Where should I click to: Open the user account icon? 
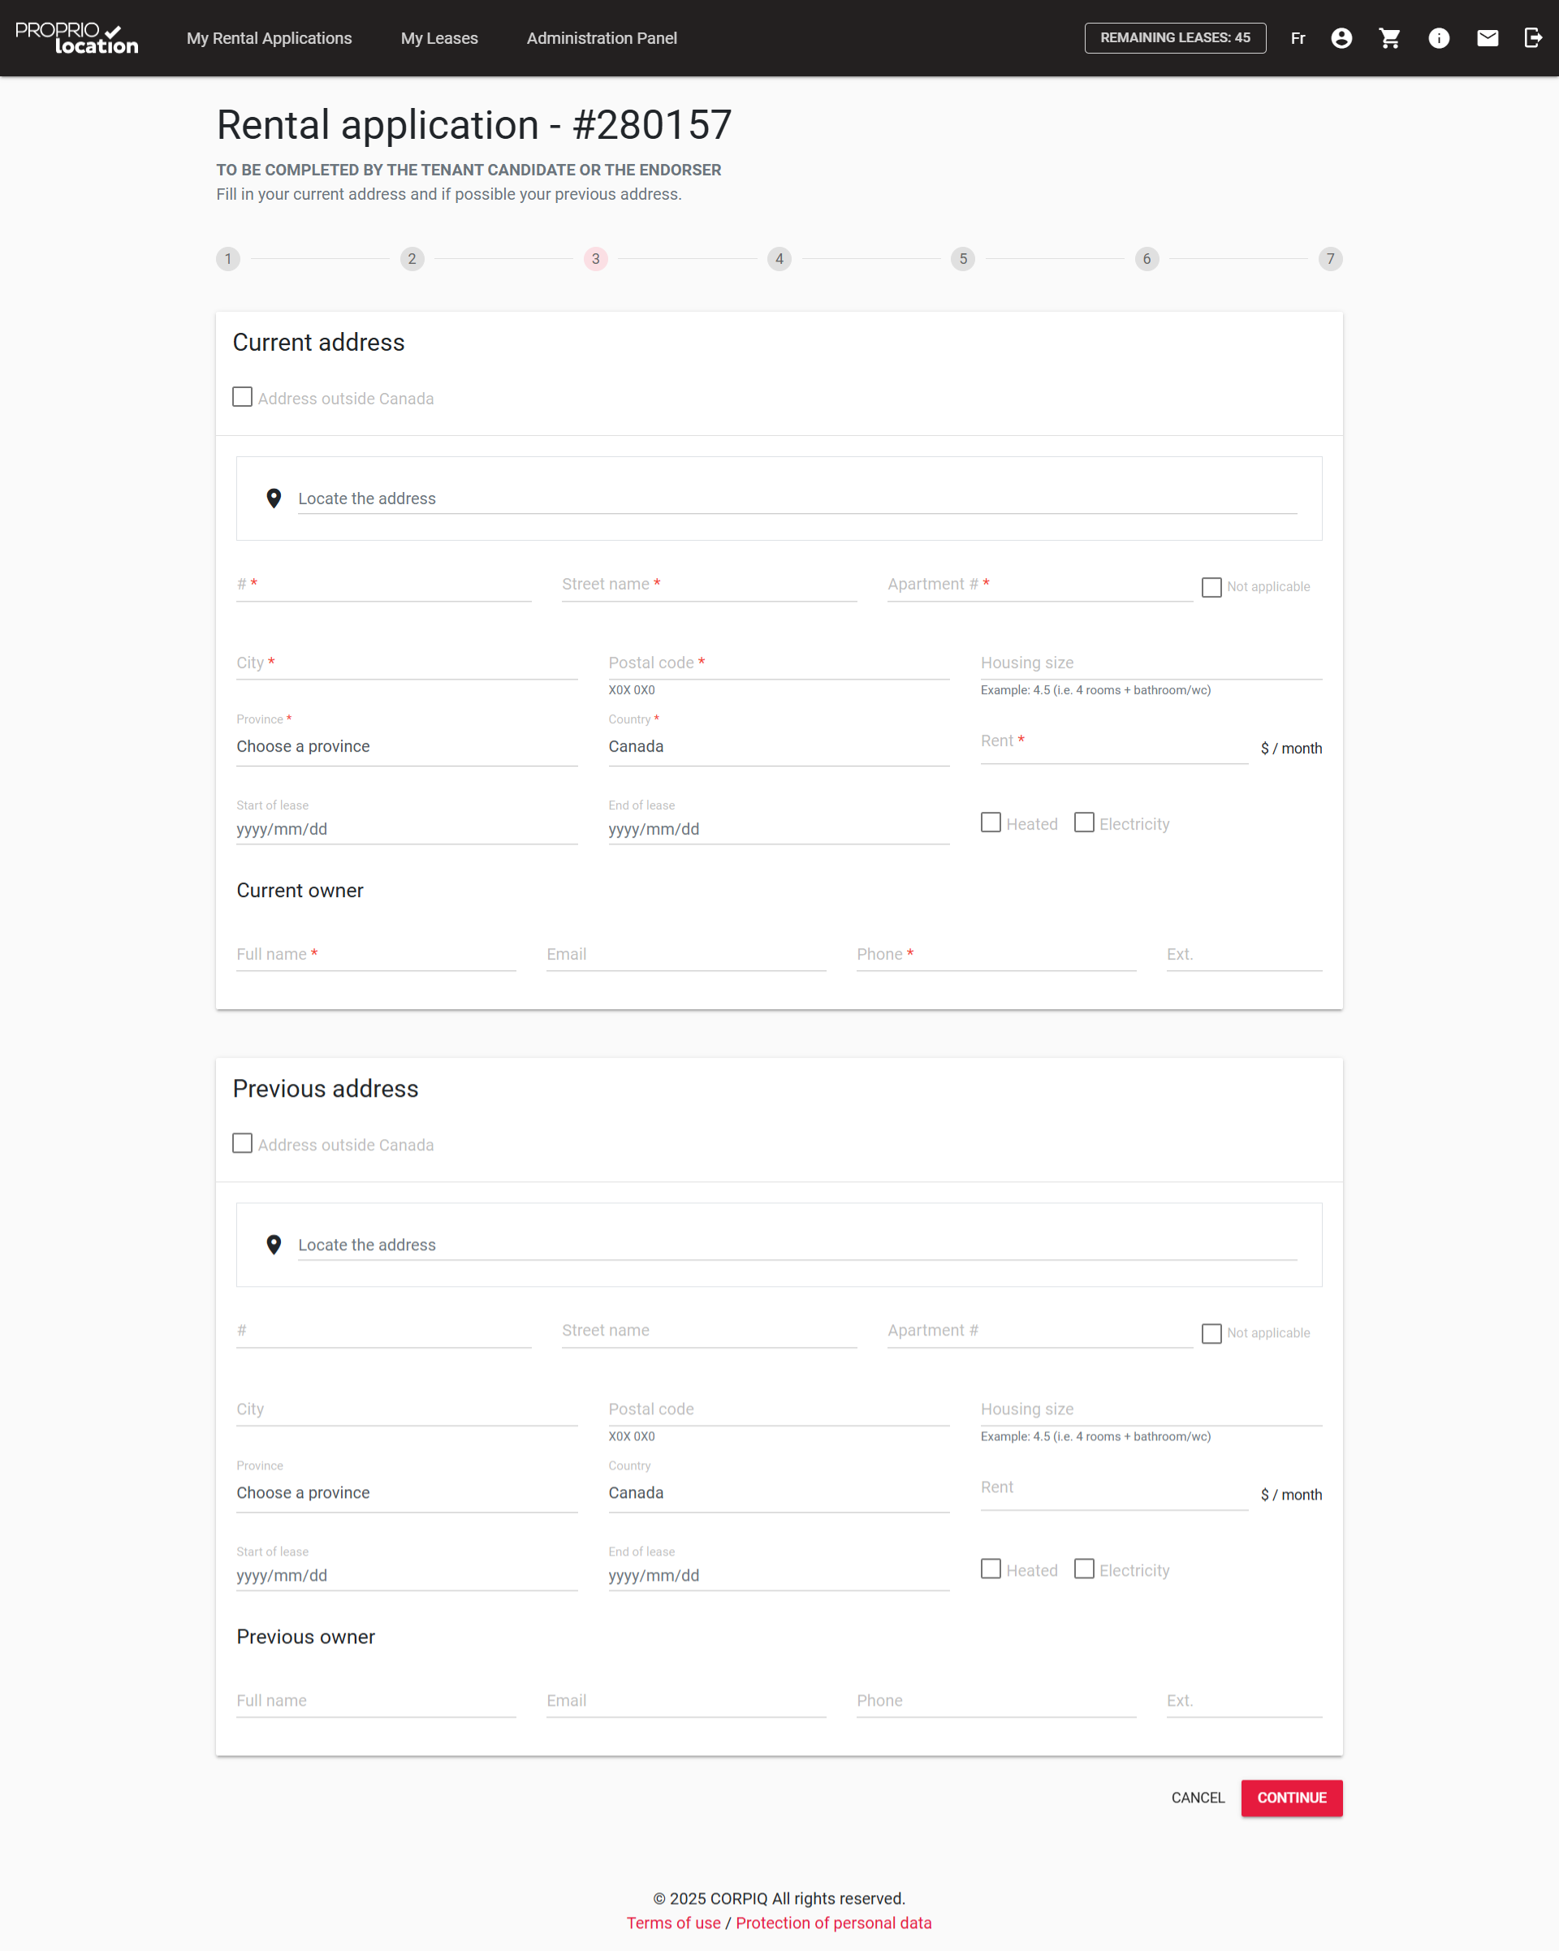point(1341,38)
